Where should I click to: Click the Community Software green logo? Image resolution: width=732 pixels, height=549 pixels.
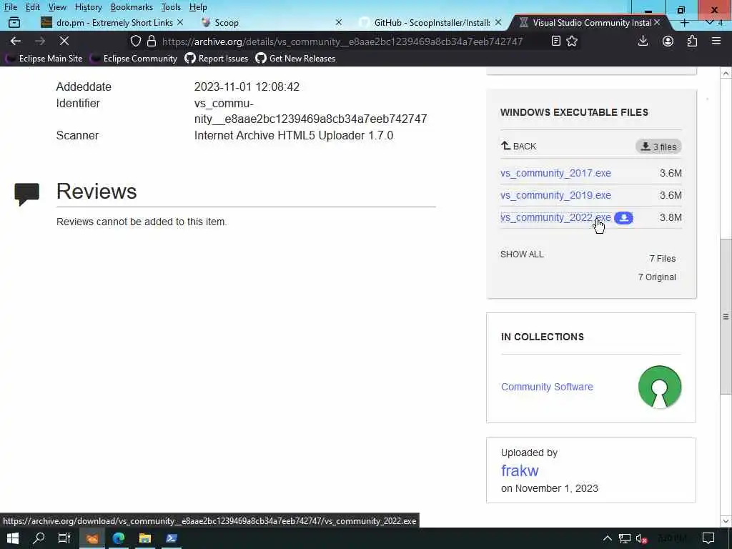[659, 387]
